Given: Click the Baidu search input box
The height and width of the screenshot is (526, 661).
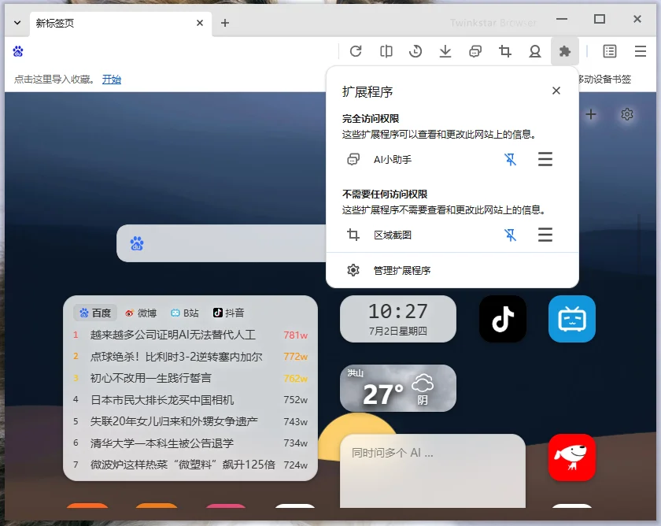Looking at the screenshot, I should [221, 243].
